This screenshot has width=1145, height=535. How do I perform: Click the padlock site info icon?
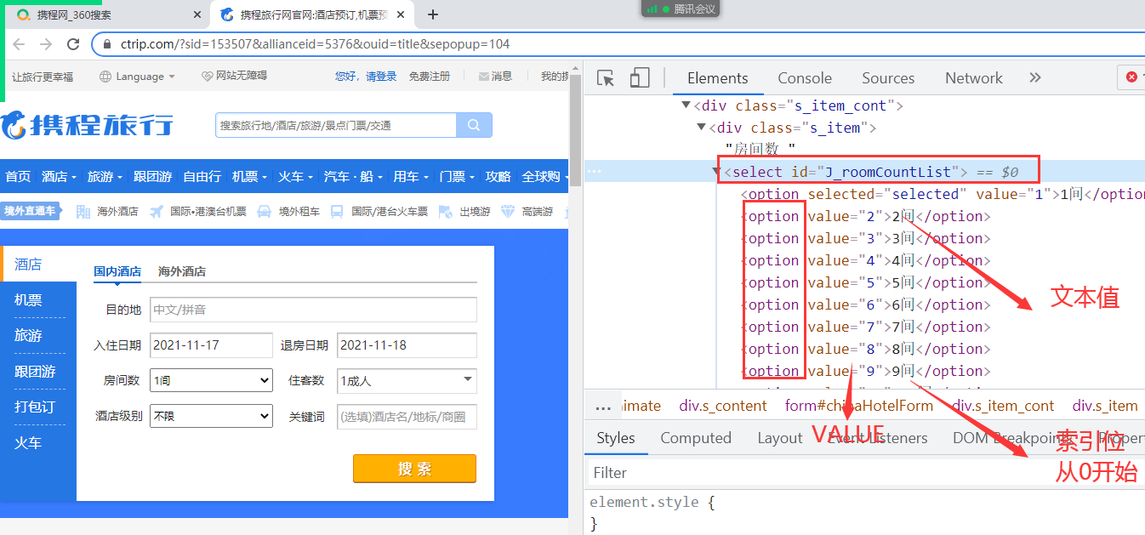(107, 44)
